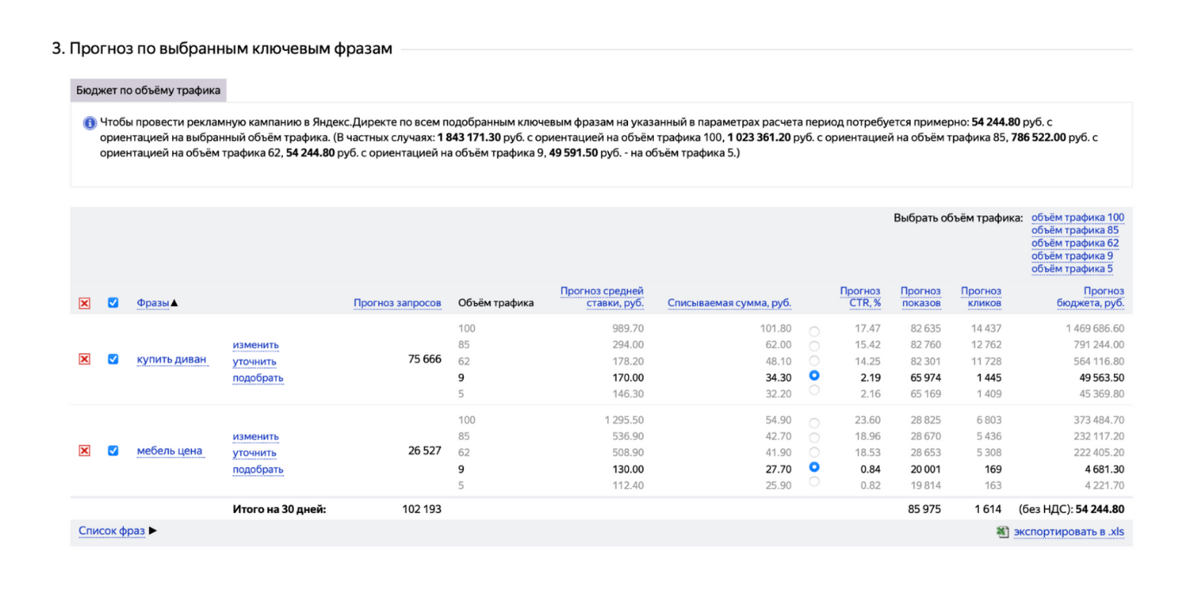Viewport: 1191px width, 598px height.
Task: Open the 'мебель цена' phrase link
Action: pos(170,451)
